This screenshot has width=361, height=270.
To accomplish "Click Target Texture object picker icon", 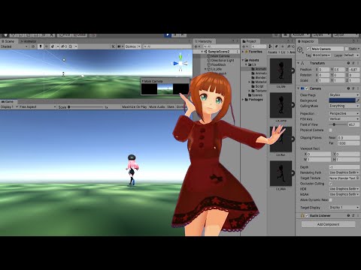I will coord(358,178).
